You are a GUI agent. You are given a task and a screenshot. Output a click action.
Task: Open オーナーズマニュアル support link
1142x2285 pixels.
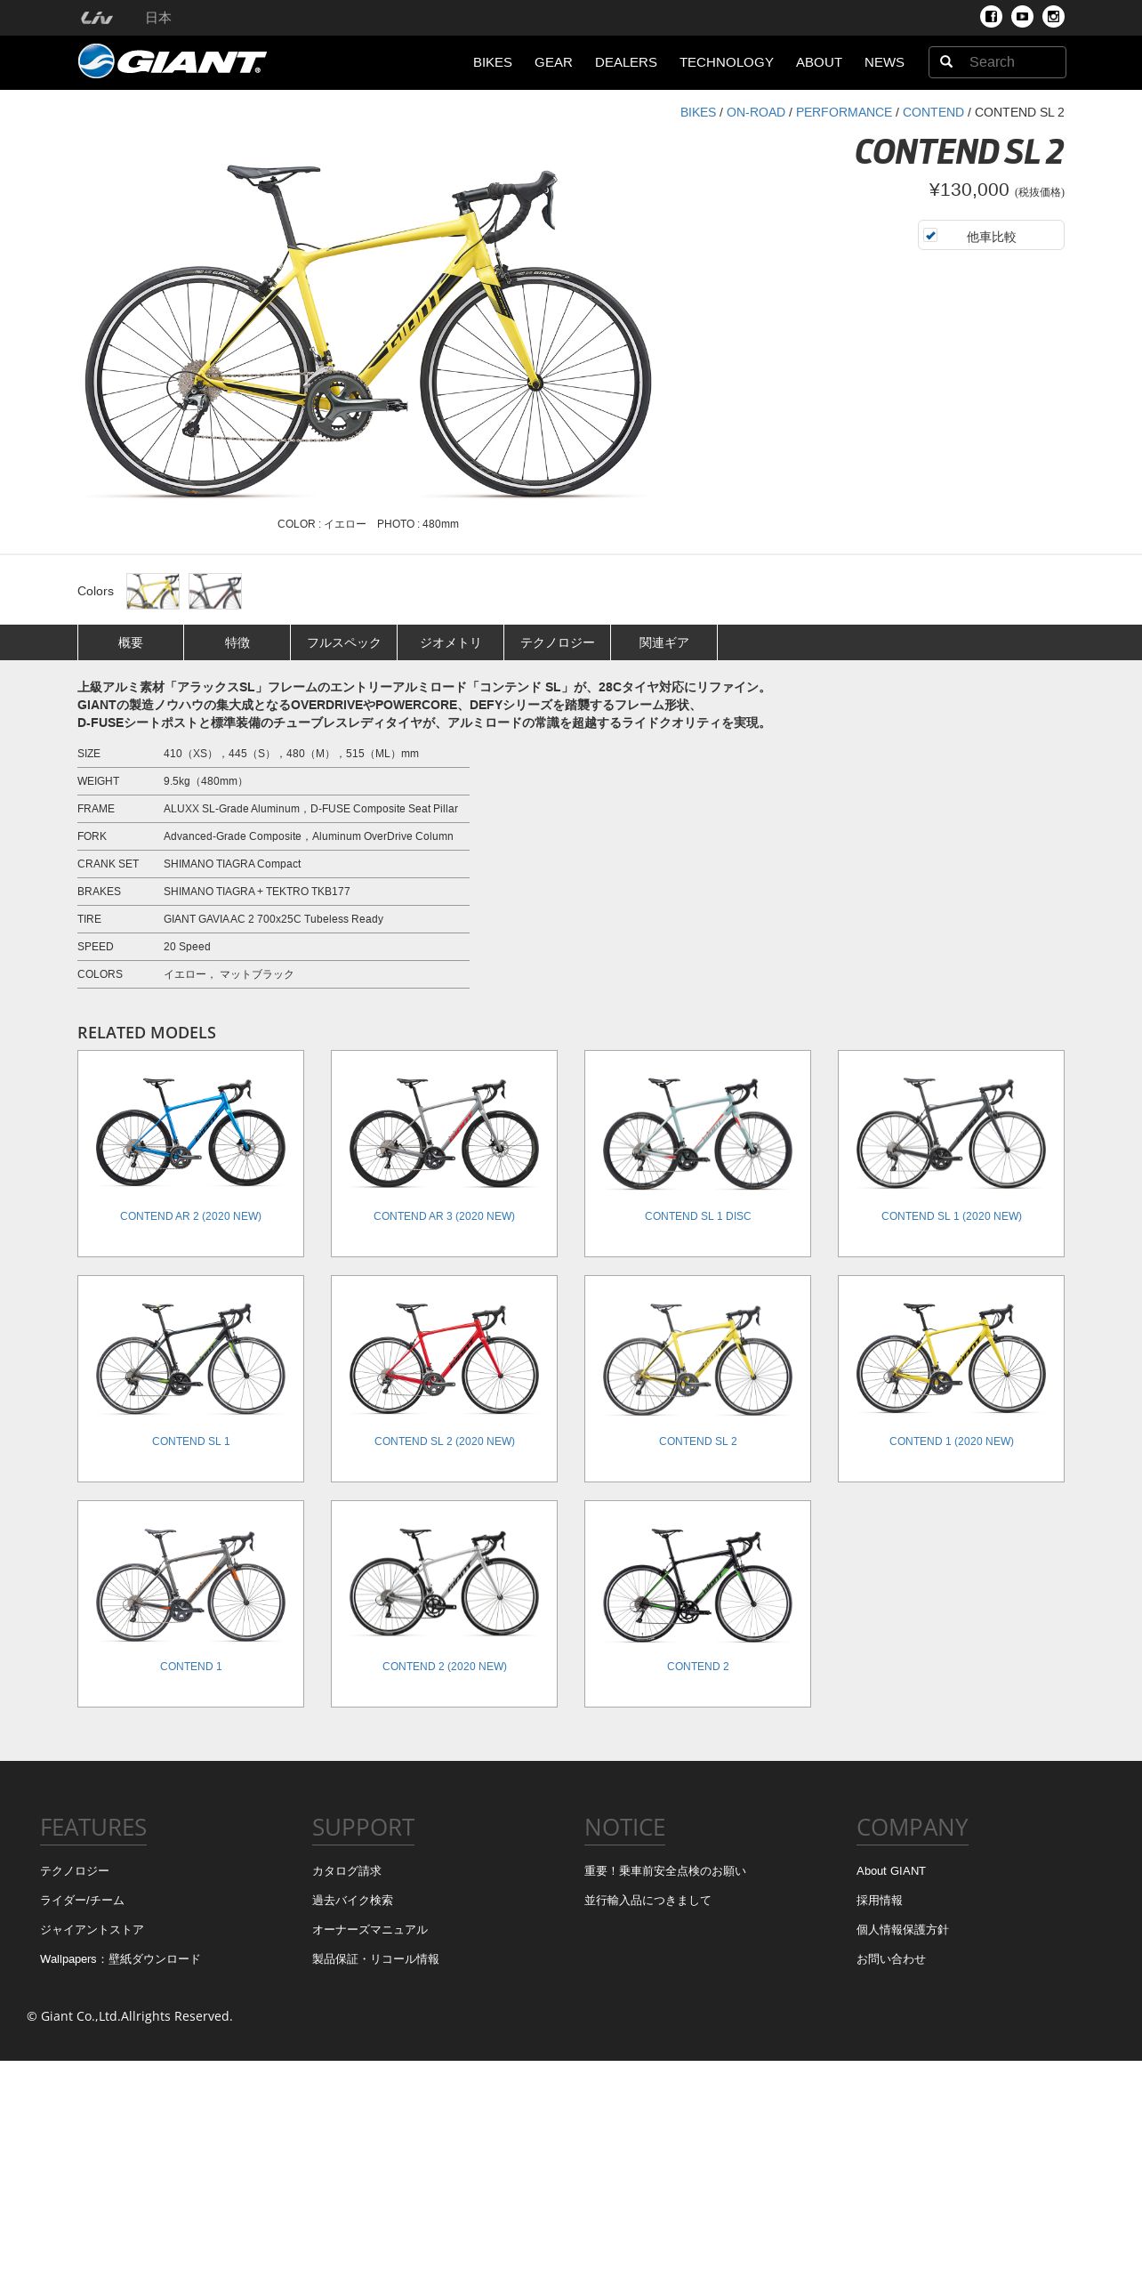(370, 1929)
